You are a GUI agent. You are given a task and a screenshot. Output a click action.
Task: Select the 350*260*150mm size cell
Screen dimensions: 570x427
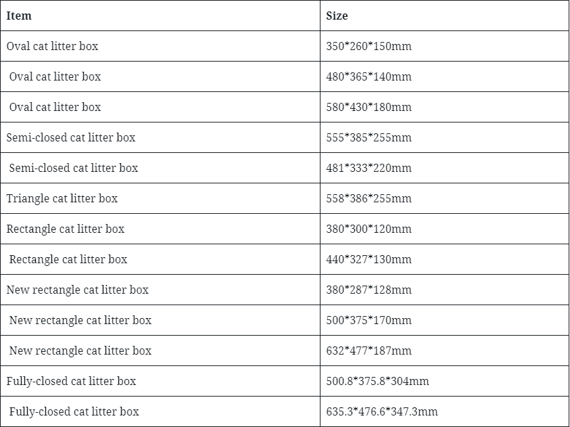(369, 46)
